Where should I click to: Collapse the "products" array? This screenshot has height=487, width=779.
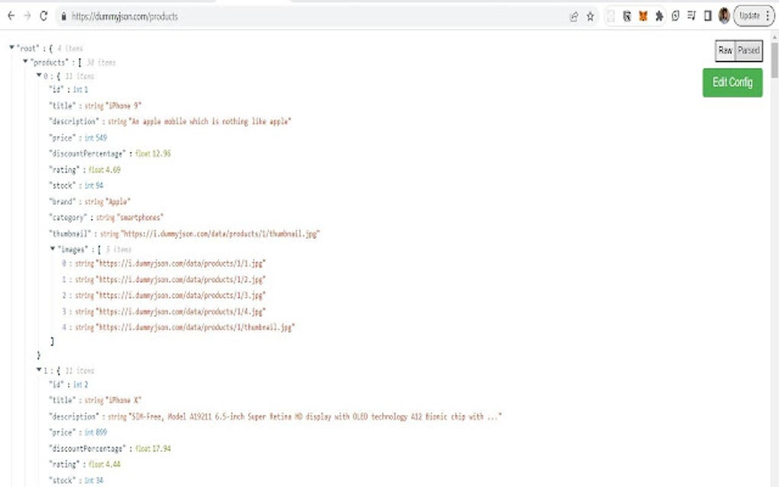click(25, 61)
